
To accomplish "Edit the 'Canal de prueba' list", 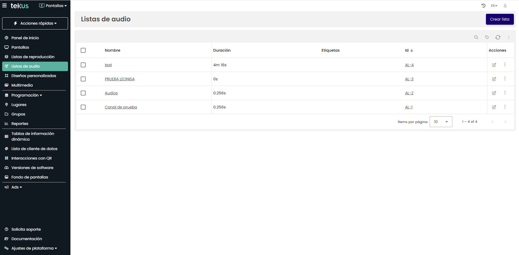I will (x=494, y=107).
